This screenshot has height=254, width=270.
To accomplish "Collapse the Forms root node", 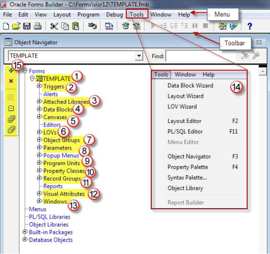I will [25, 70].
